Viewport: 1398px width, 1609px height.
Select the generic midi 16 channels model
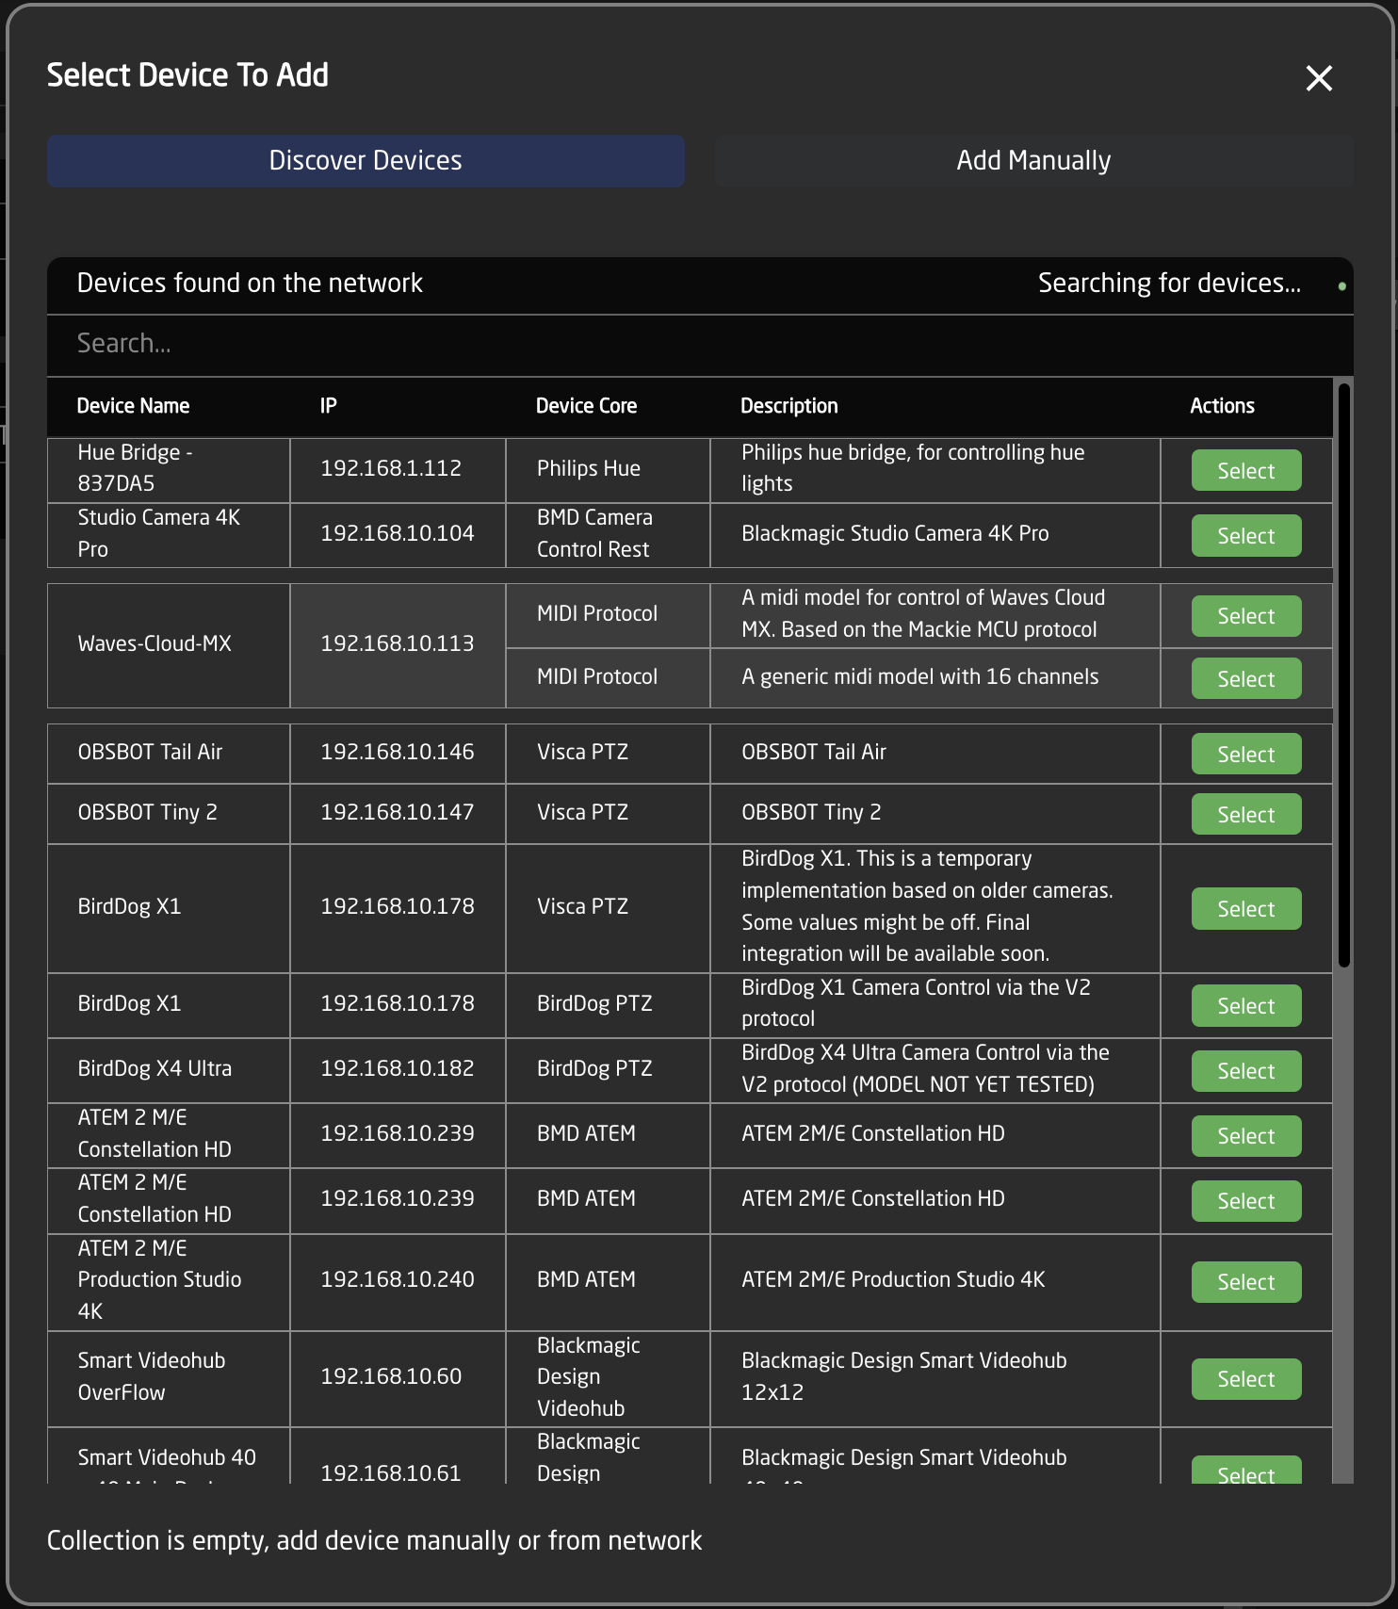click(1245, 678)
